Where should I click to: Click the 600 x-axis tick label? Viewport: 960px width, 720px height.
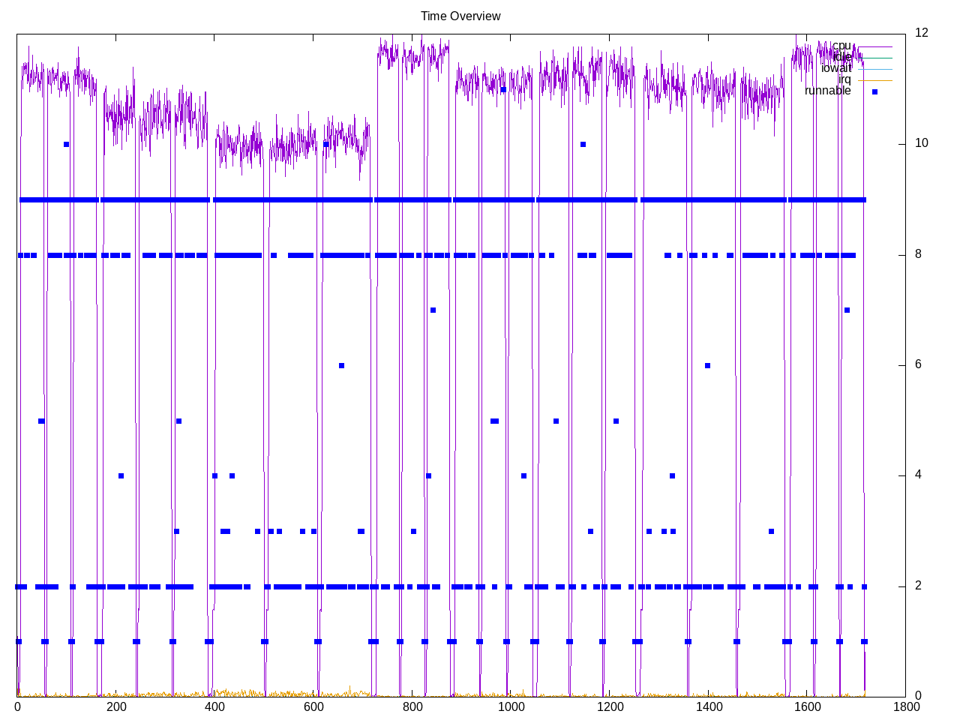click(313, 706)
